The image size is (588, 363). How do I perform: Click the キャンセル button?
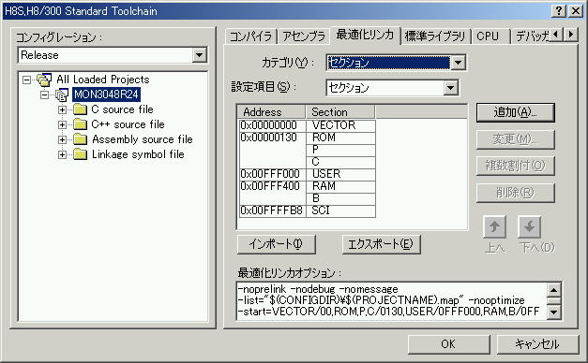point(537,344)
